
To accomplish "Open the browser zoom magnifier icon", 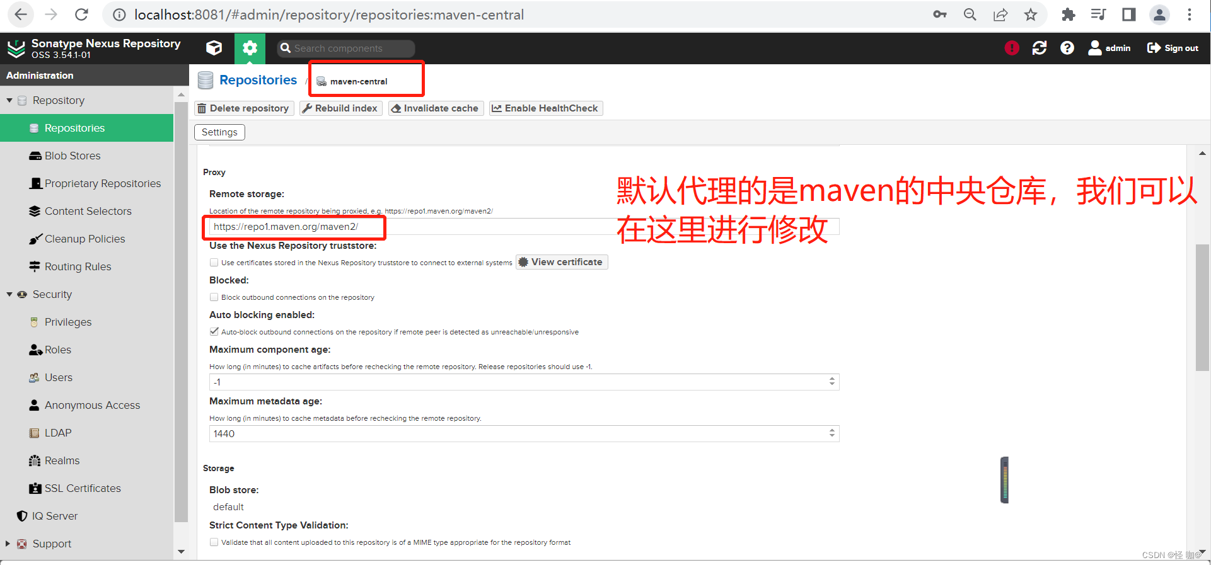I will pos(970,14).
